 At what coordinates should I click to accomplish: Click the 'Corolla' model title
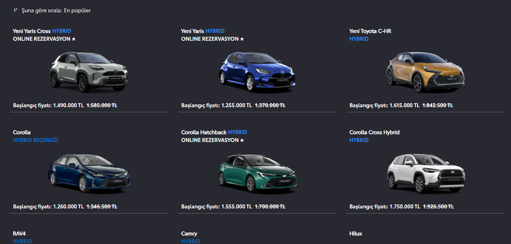[x=22, y=132]
